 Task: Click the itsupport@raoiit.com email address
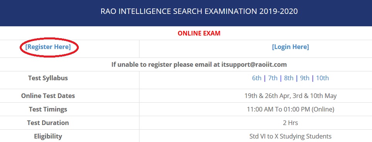coord(254,64)
